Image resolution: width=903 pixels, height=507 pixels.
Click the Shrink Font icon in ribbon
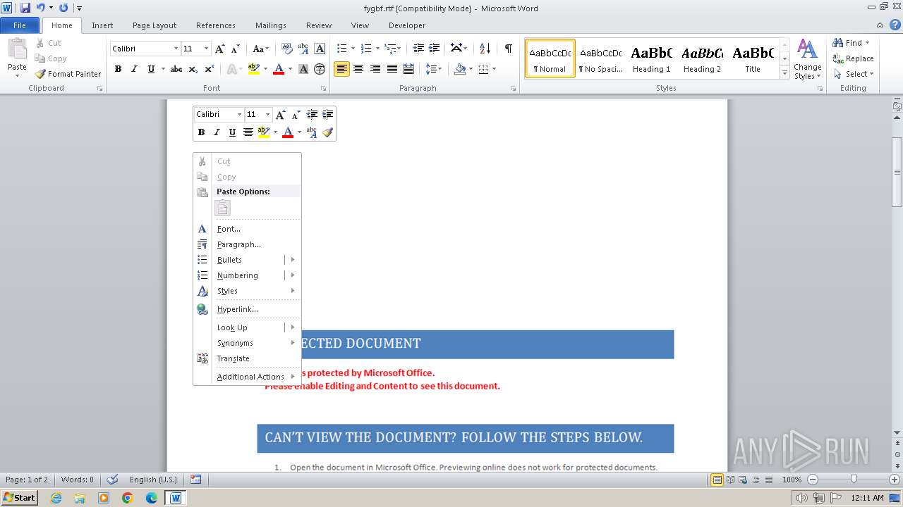point(236,49)
